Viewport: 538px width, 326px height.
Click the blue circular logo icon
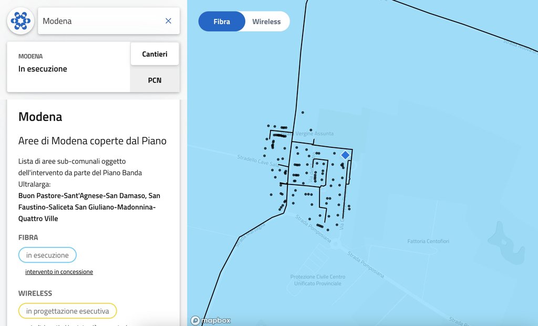click(x=20, y=21)
